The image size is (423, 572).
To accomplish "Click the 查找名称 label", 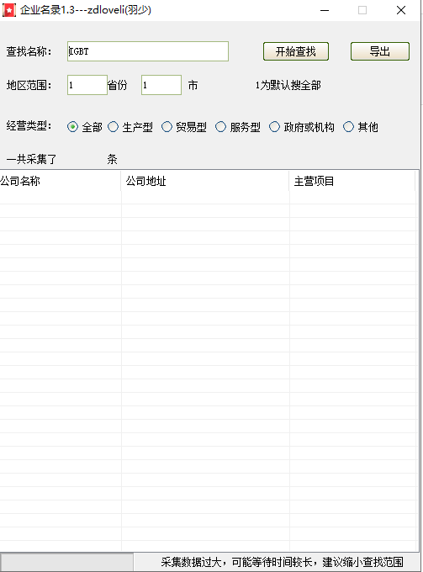I will [29, 51].
